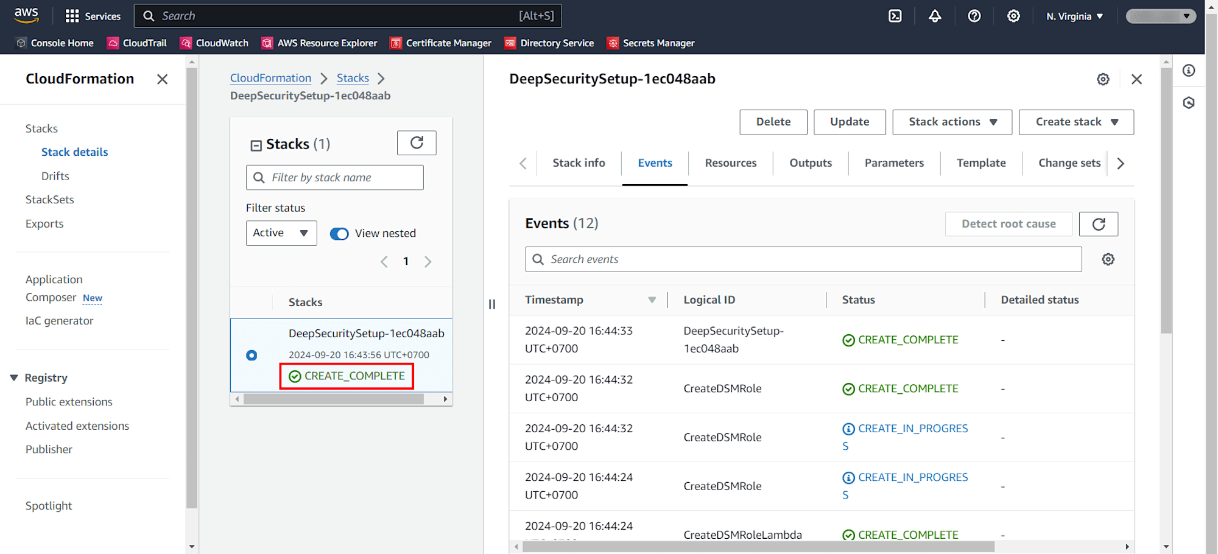Open the Stack actions dropdown
This screenshot has width=1218, height=554.
pos(952,122)
